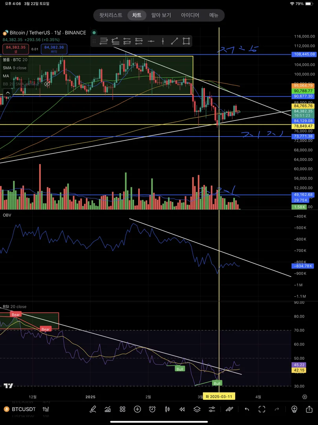Tap the lower green Bull divergence label
Image resolution: width=318 pixels, height=425 pixels.
click(217, 383)
